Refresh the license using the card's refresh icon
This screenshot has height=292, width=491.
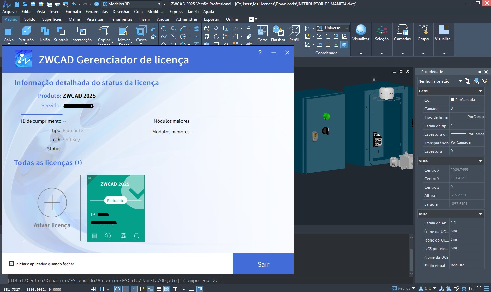point(137,236)
